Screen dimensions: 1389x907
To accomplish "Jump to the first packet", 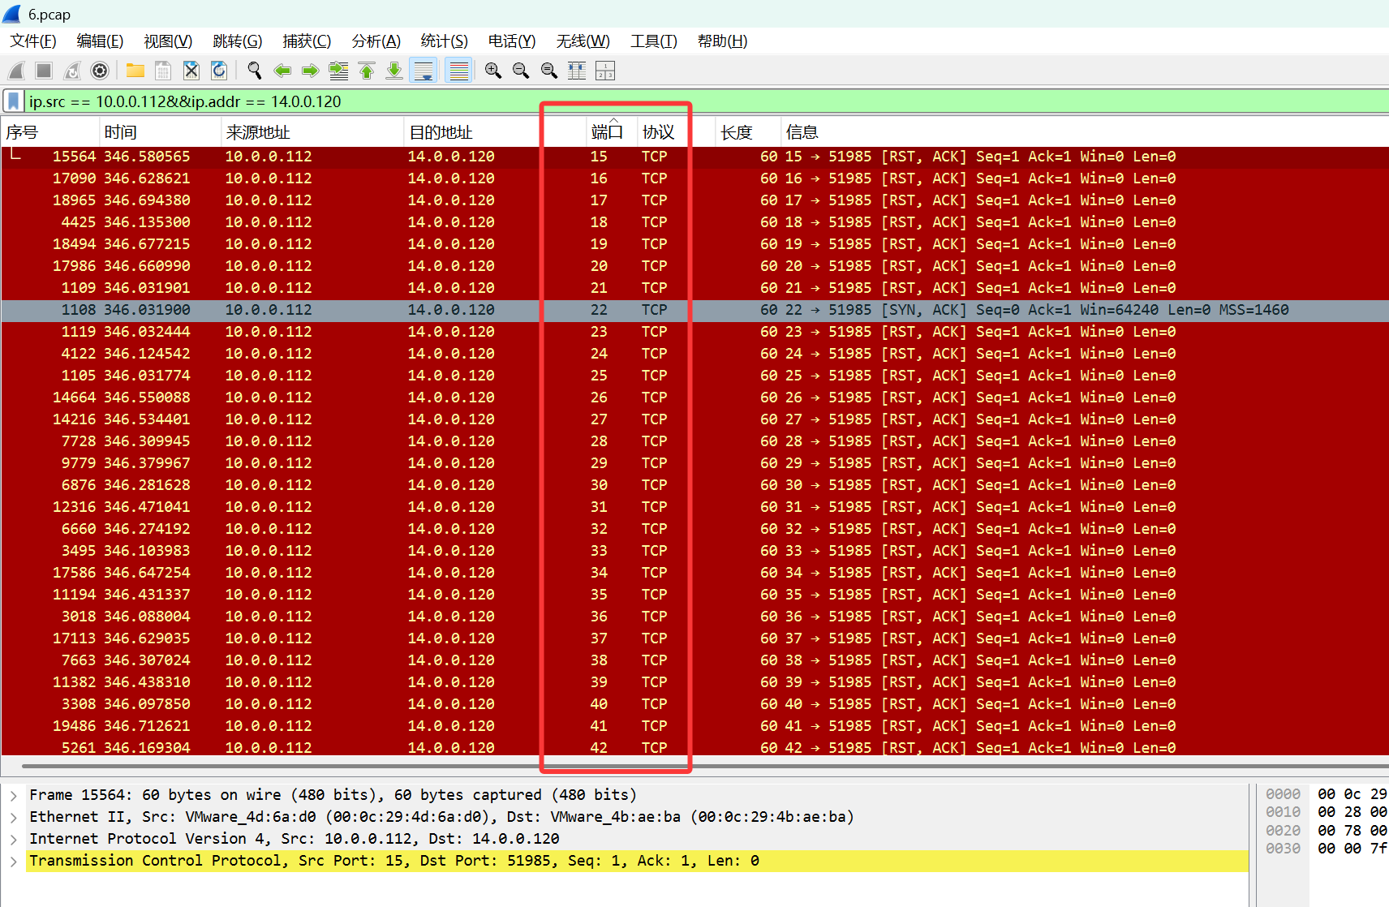I will point(367,71).
